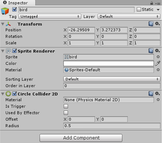Image resolution: width=163 pixels, height=143 pixels.
Task: Click the Transform axes icon
Action: point(8,24)
